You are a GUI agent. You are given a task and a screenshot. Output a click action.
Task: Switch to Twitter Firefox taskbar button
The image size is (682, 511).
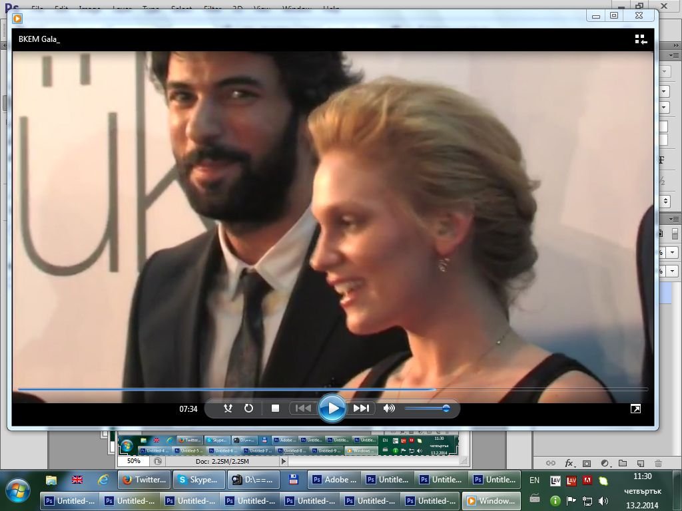pos(144,479)
